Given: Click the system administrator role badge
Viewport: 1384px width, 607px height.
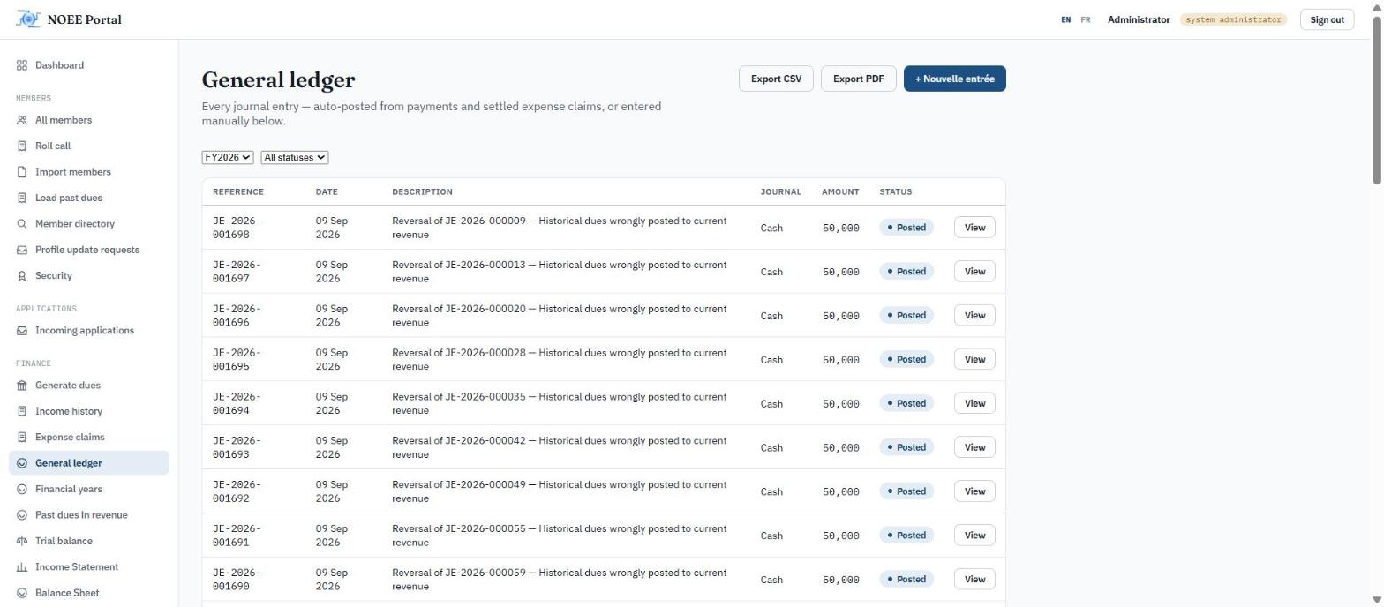Looking at the screenshot, I should [x=1233, y=19].
